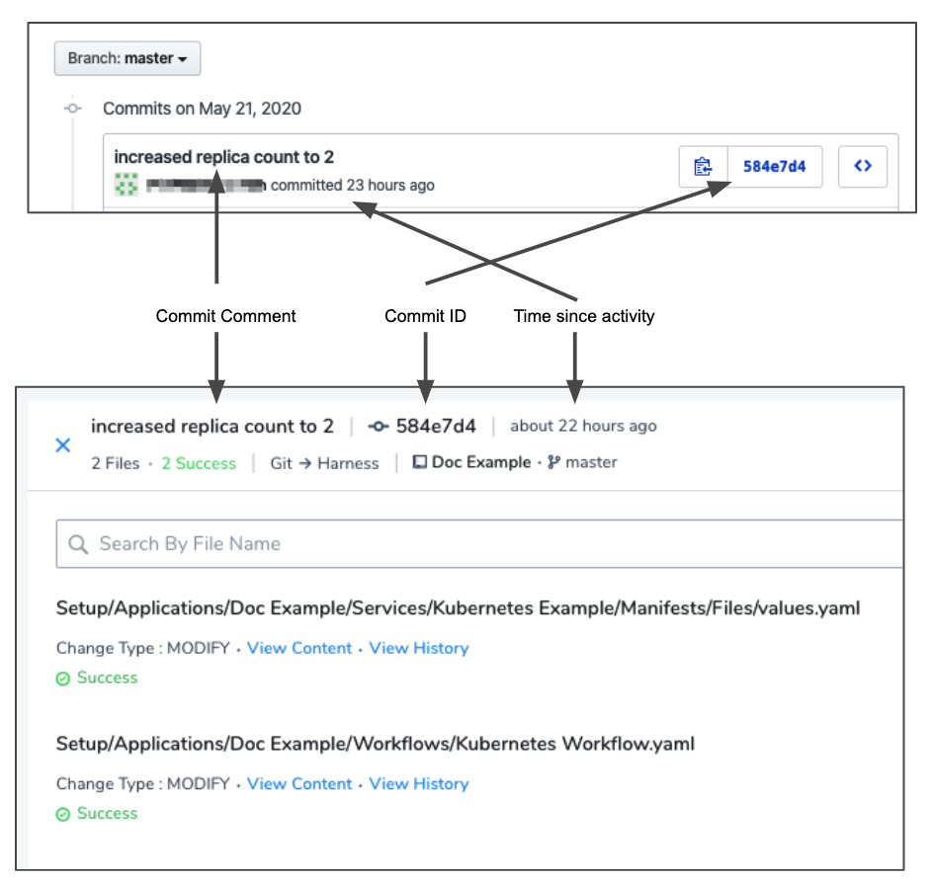This screenshot has width=931, height=881.
Task: Click the '2 Success' status text
Action: [199, 463]
